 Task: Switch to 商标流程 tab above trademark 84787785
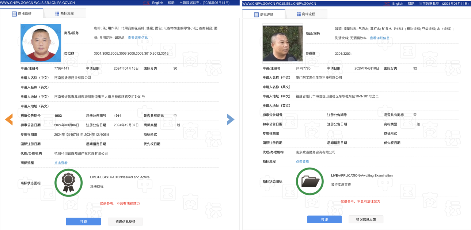pyautogui.click(x=306, y=14)
